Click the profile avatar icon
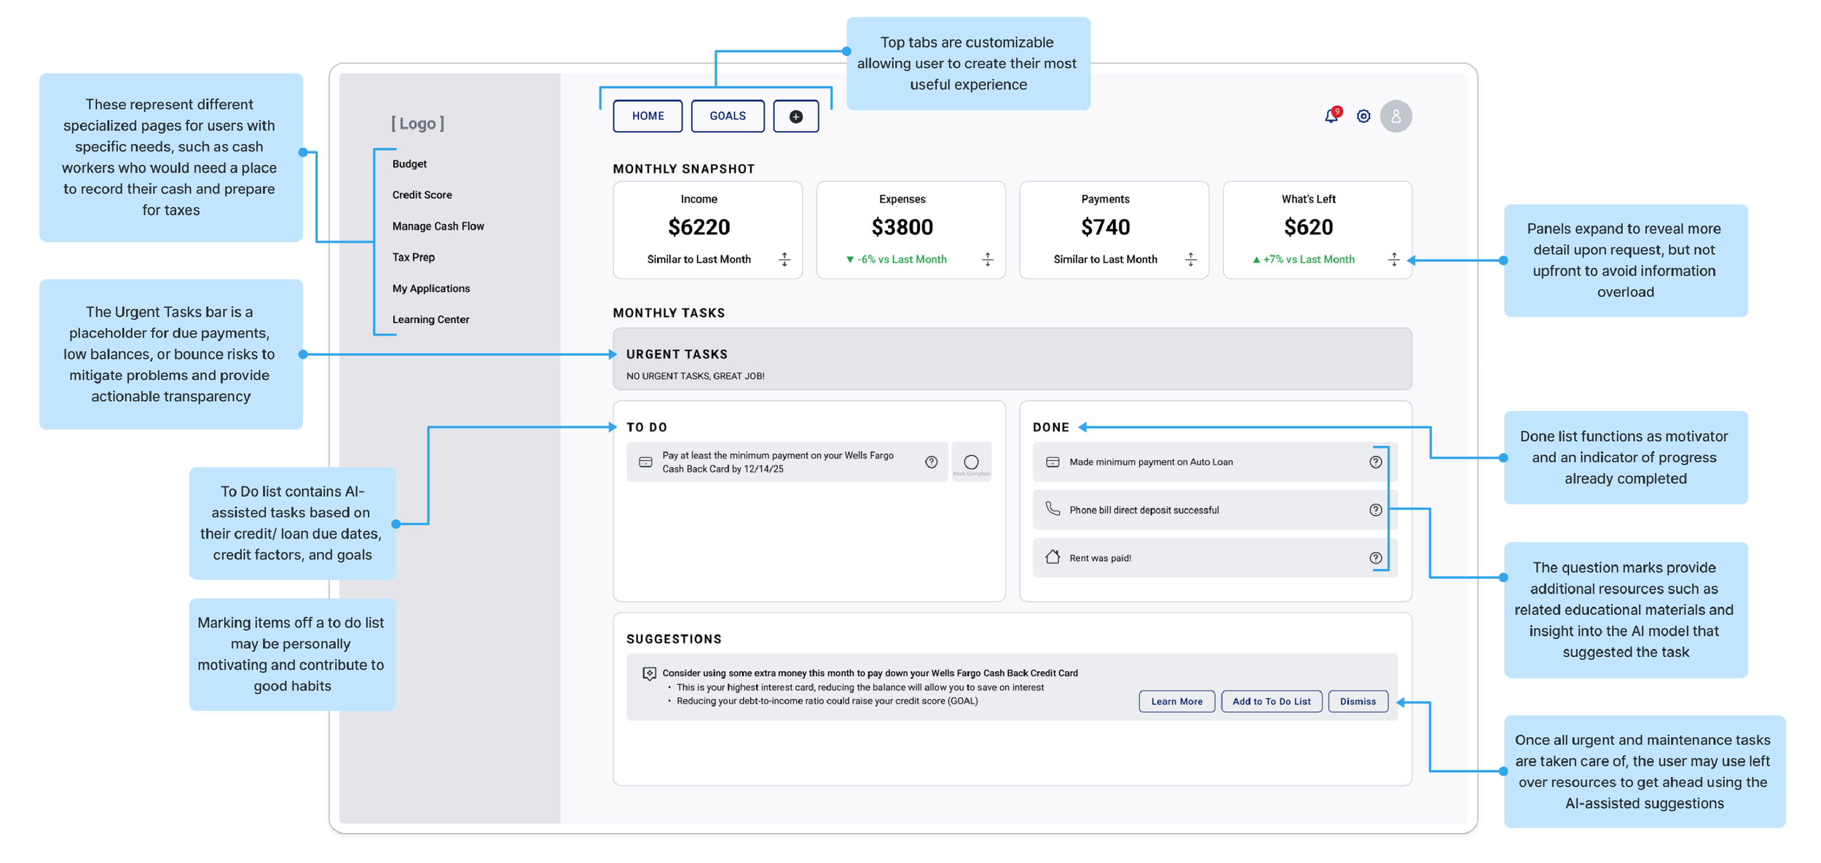Viewport: 1821px width, 863px height. click(1396, 116)
